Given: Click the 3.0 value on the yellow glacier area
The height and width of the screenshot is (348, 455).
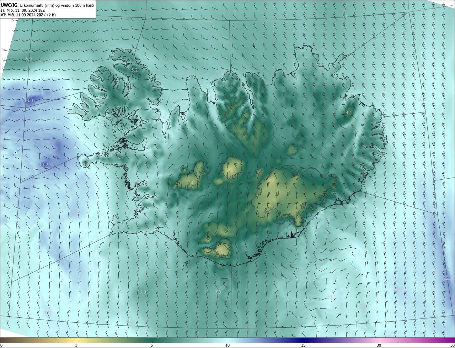Looking at the screenshot, I should click(191, 183).
